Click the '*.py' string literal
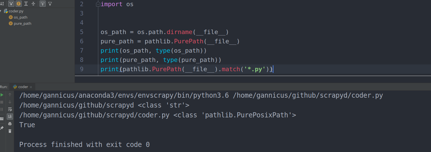 click(255, 69)
